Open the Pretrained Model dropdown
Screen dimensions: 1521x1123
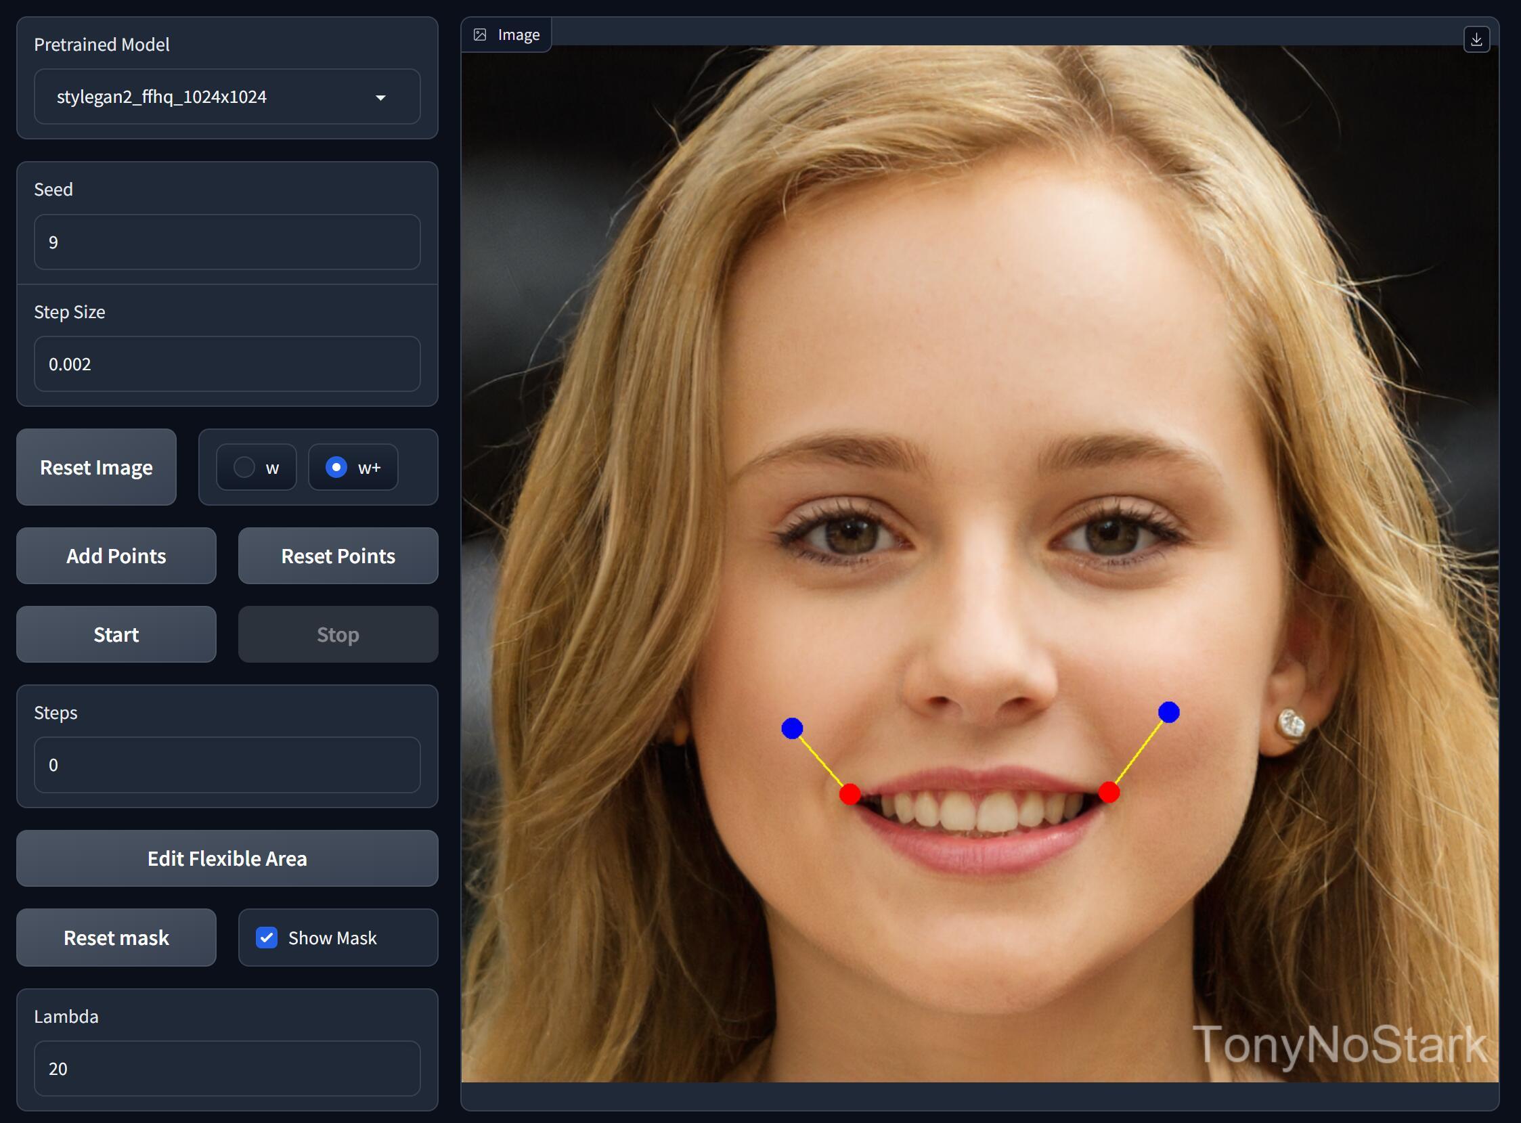coord(227,97)
